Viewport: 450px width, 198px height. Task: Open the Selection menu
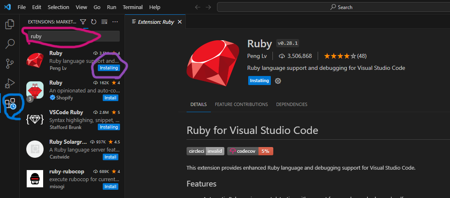(58, 7)
